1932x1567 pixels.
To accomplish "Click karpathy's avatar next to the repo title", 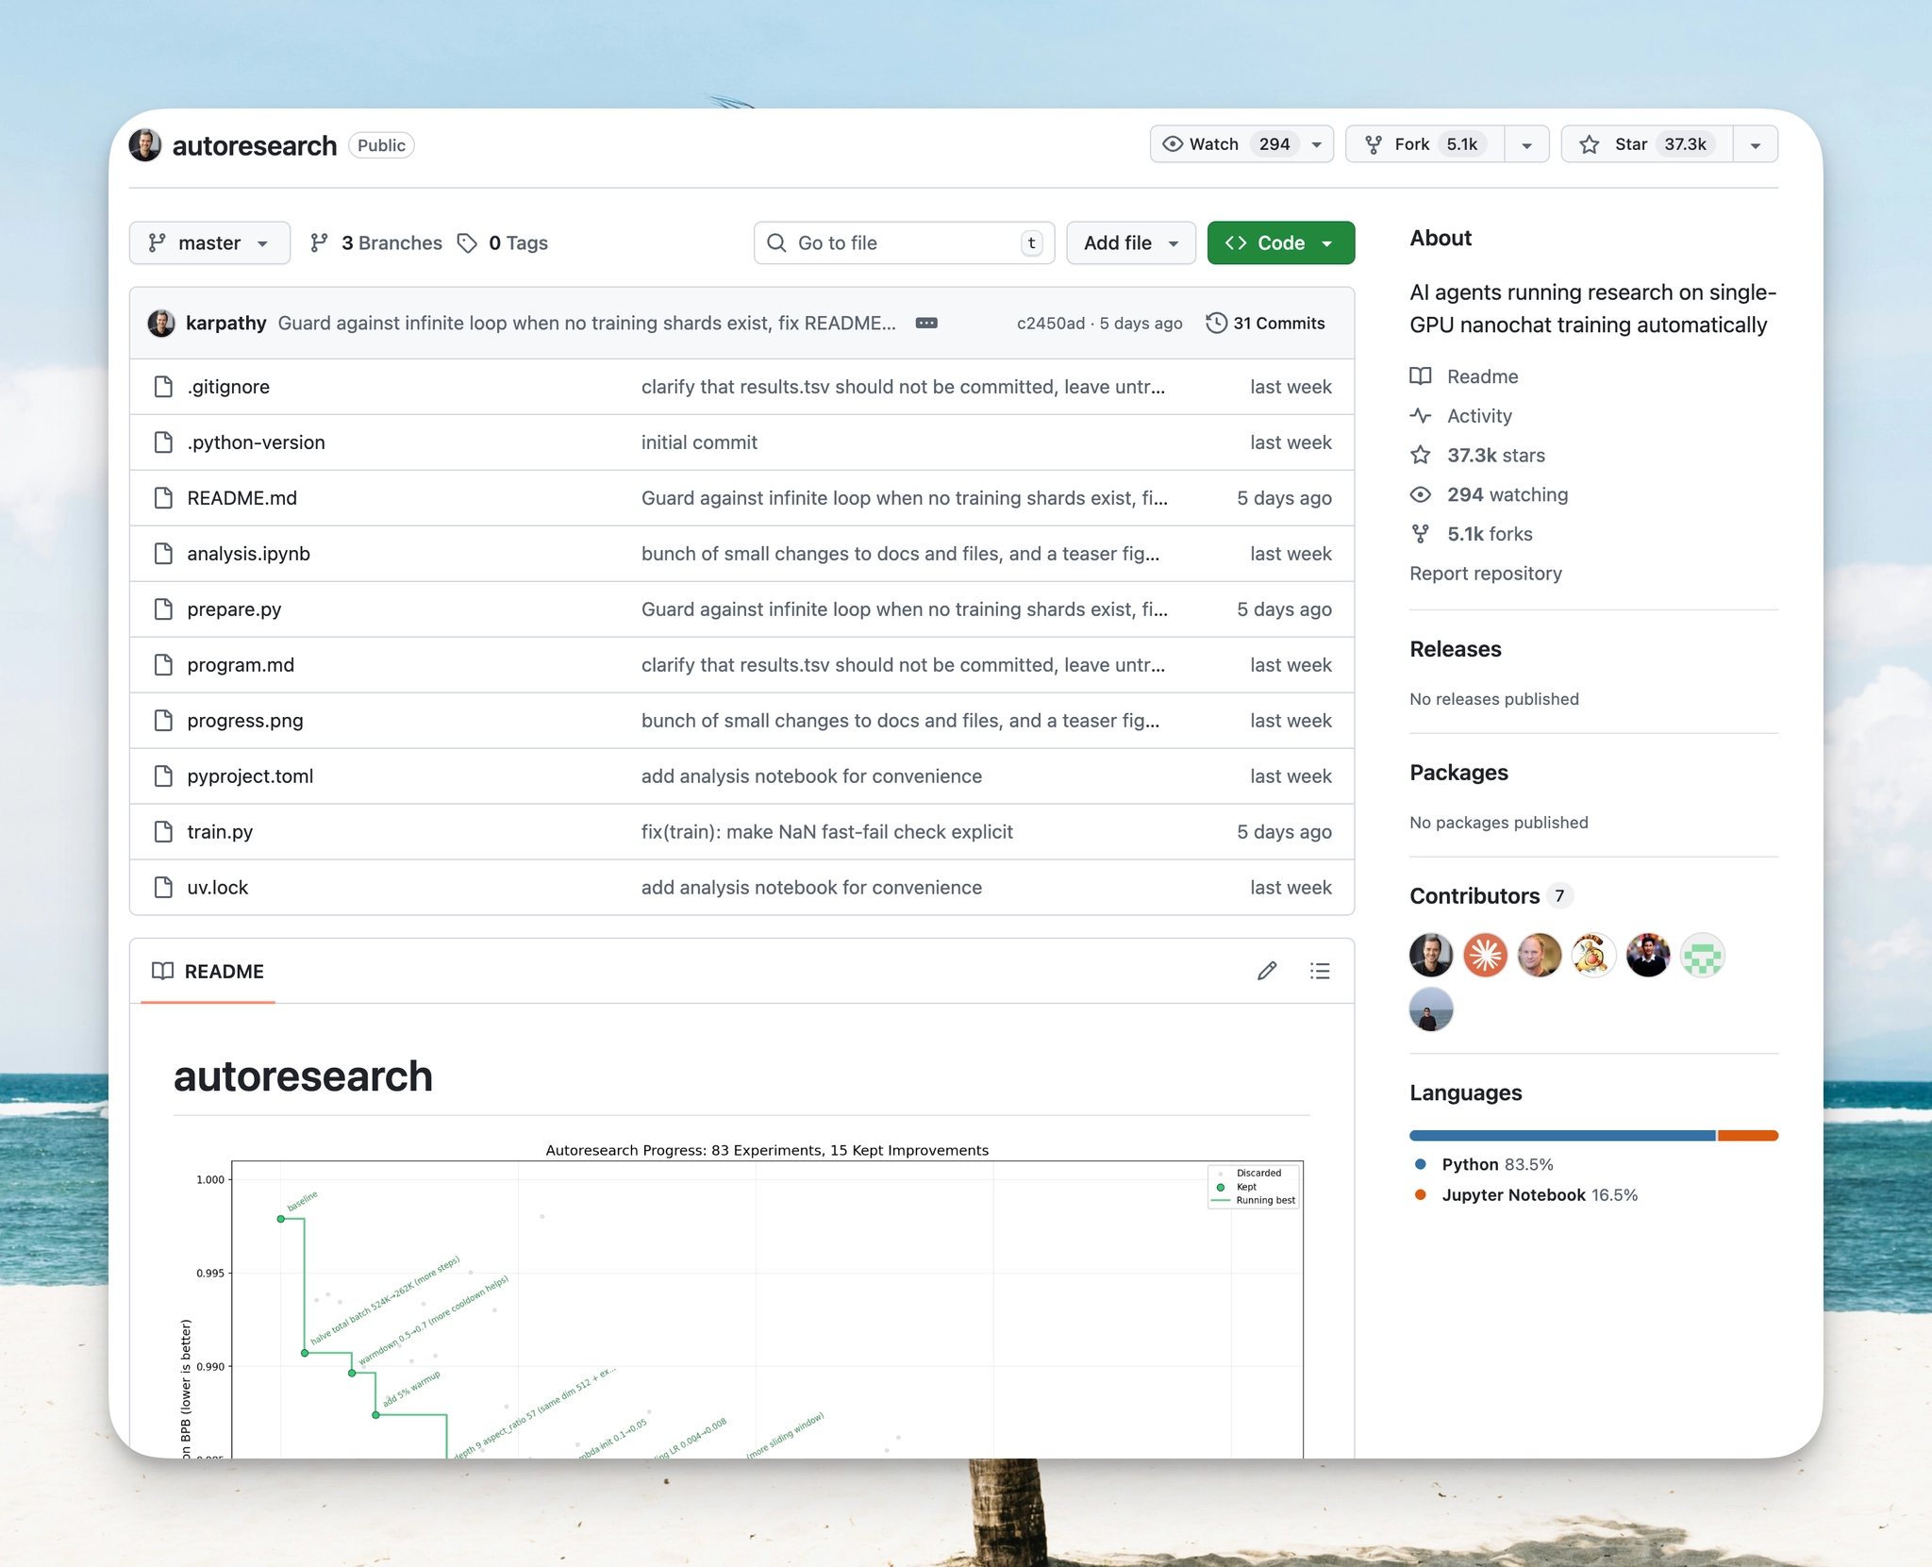I will 145,145.
